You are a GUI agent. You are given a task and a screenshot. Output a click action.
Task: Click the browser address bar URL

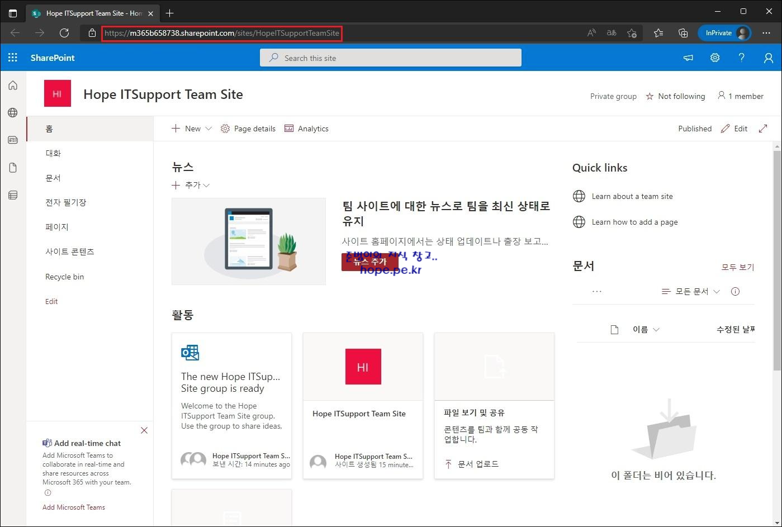pyautogui.click(x=222, y=33)
